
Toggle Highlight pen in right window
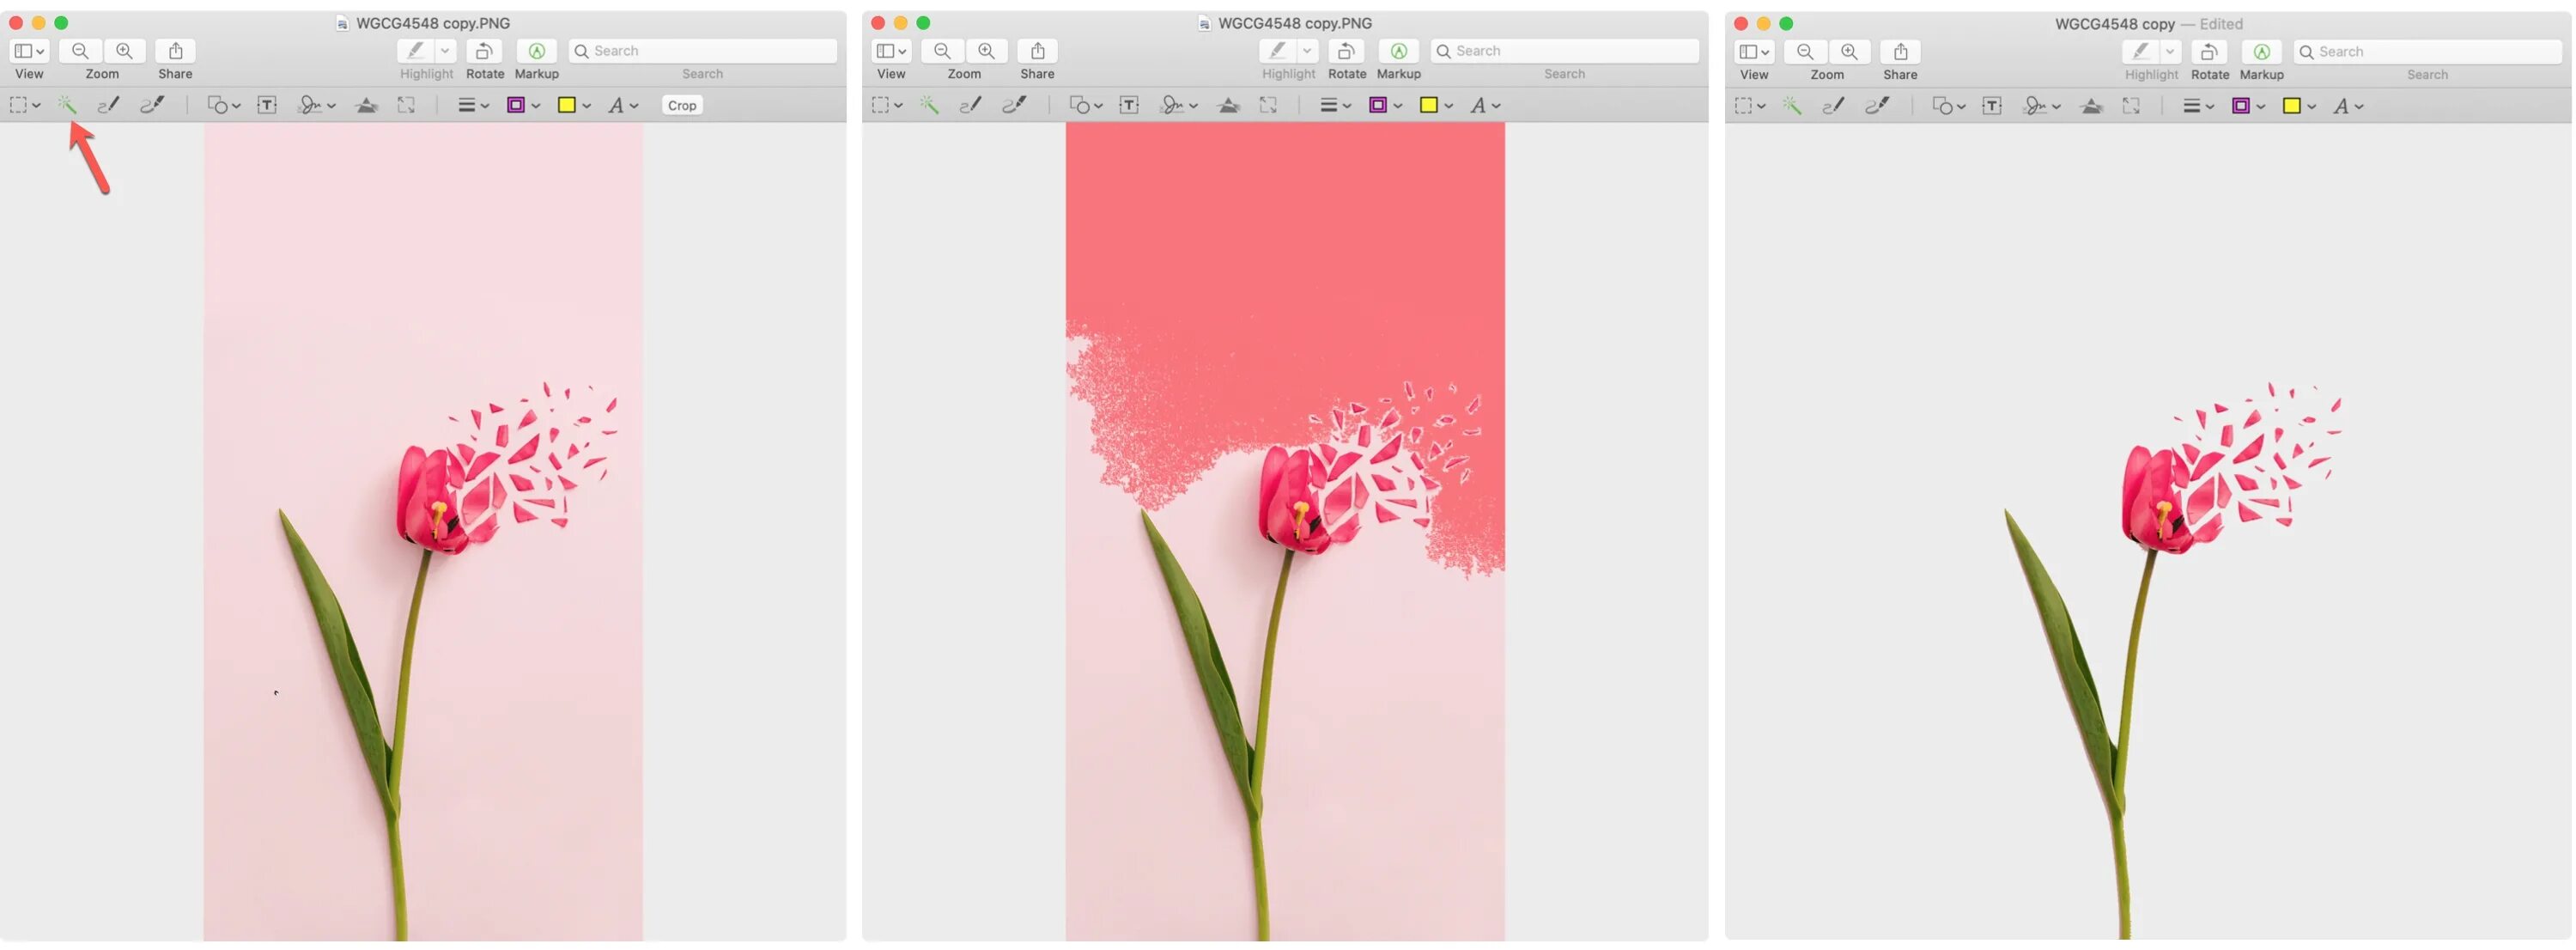(2140, 52)
